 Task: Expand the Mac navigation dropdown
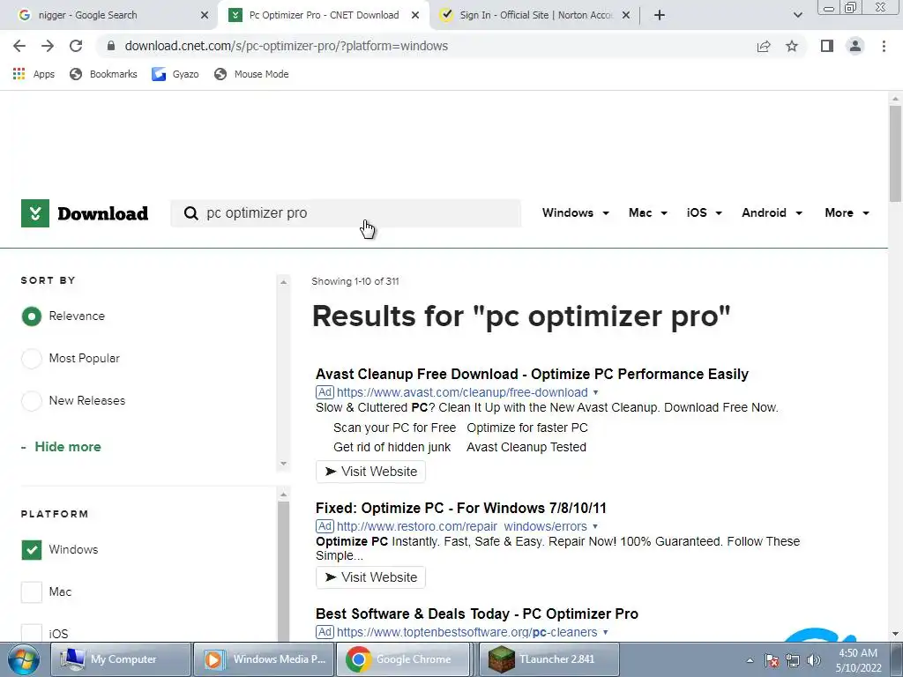[x=648, y=213]
